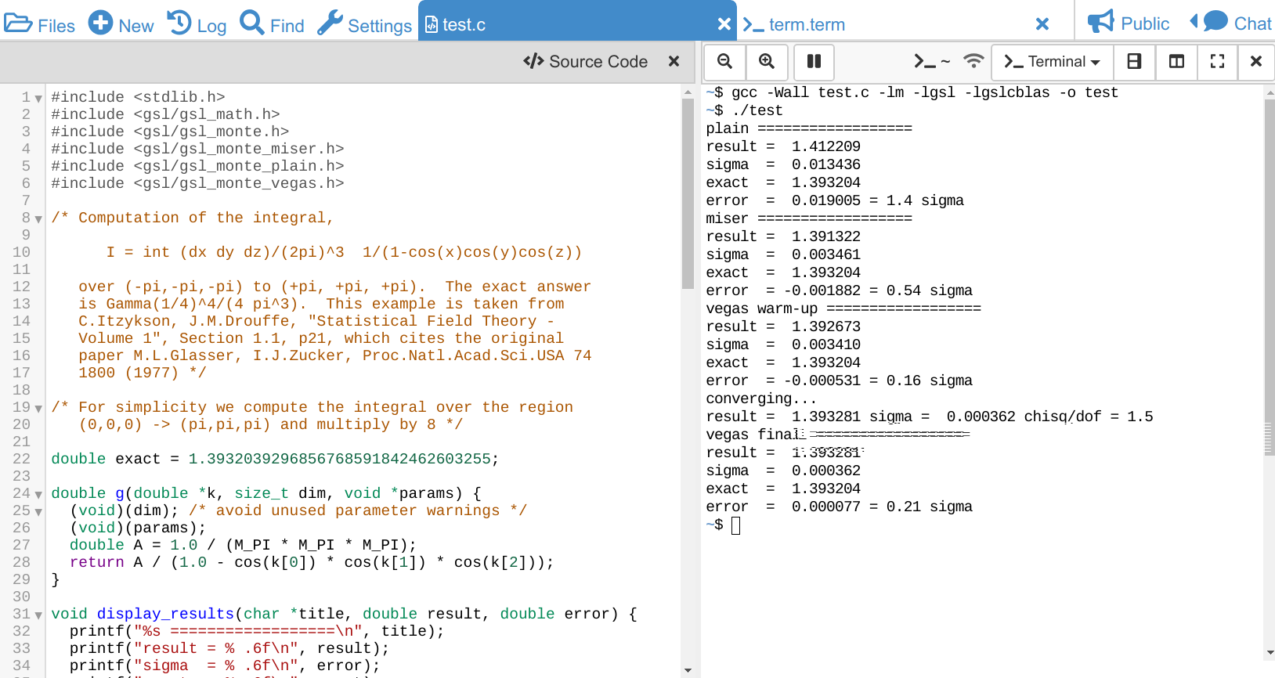Open the project Log

coord(197,24)
